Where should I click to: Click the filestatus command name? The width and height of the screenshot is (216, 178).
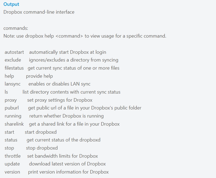[14, 68]
